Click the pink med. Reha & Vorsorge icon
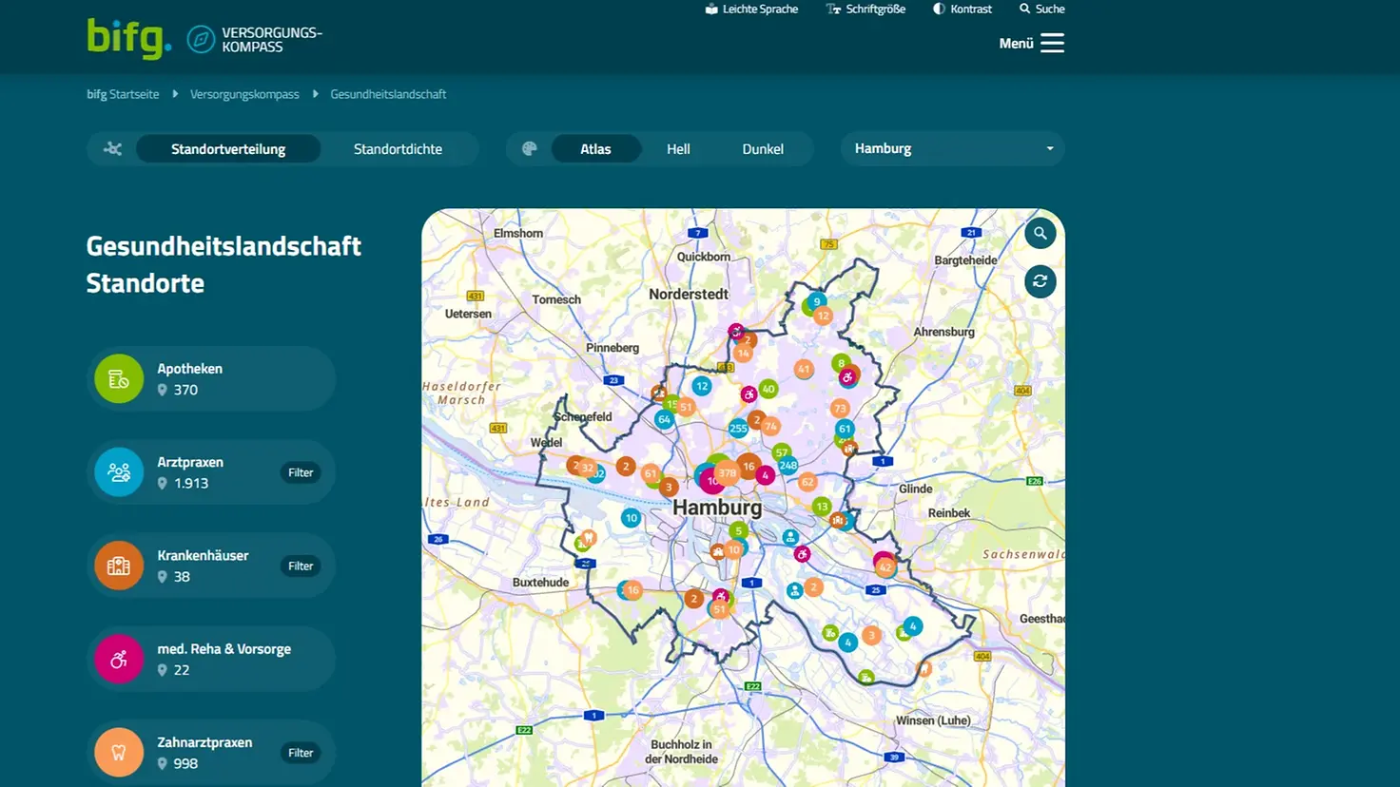The image size is (1400, 787). coord(119,660)
